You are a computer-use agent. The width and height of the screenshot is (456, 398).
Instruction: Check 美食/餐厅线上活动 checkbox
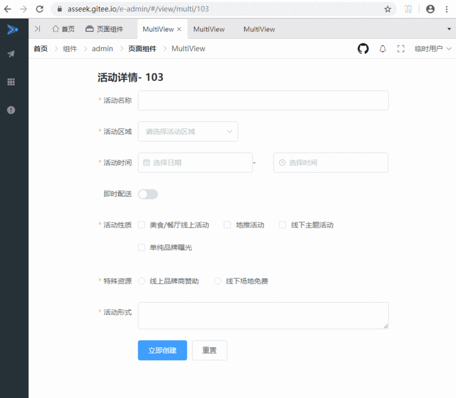[x=141, y=225]
